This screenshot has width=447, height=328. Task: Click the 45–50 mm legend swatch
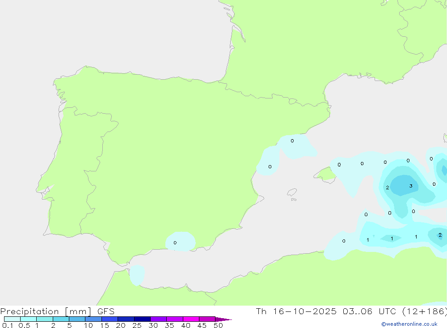coord(207,319)
